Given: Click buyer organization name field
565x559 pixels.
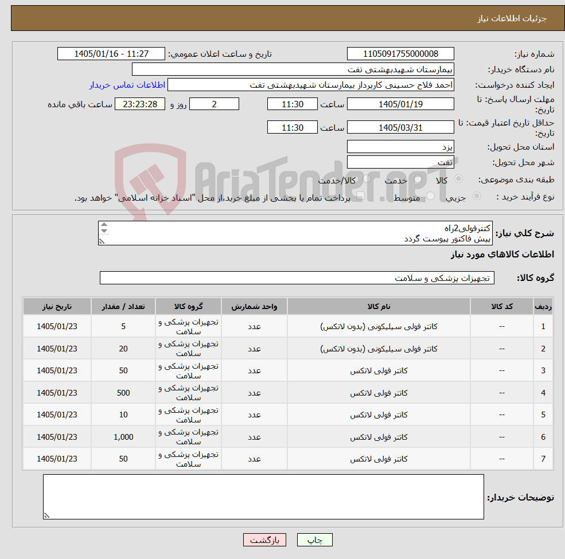Looking at the screenshot, I should 293,69.
